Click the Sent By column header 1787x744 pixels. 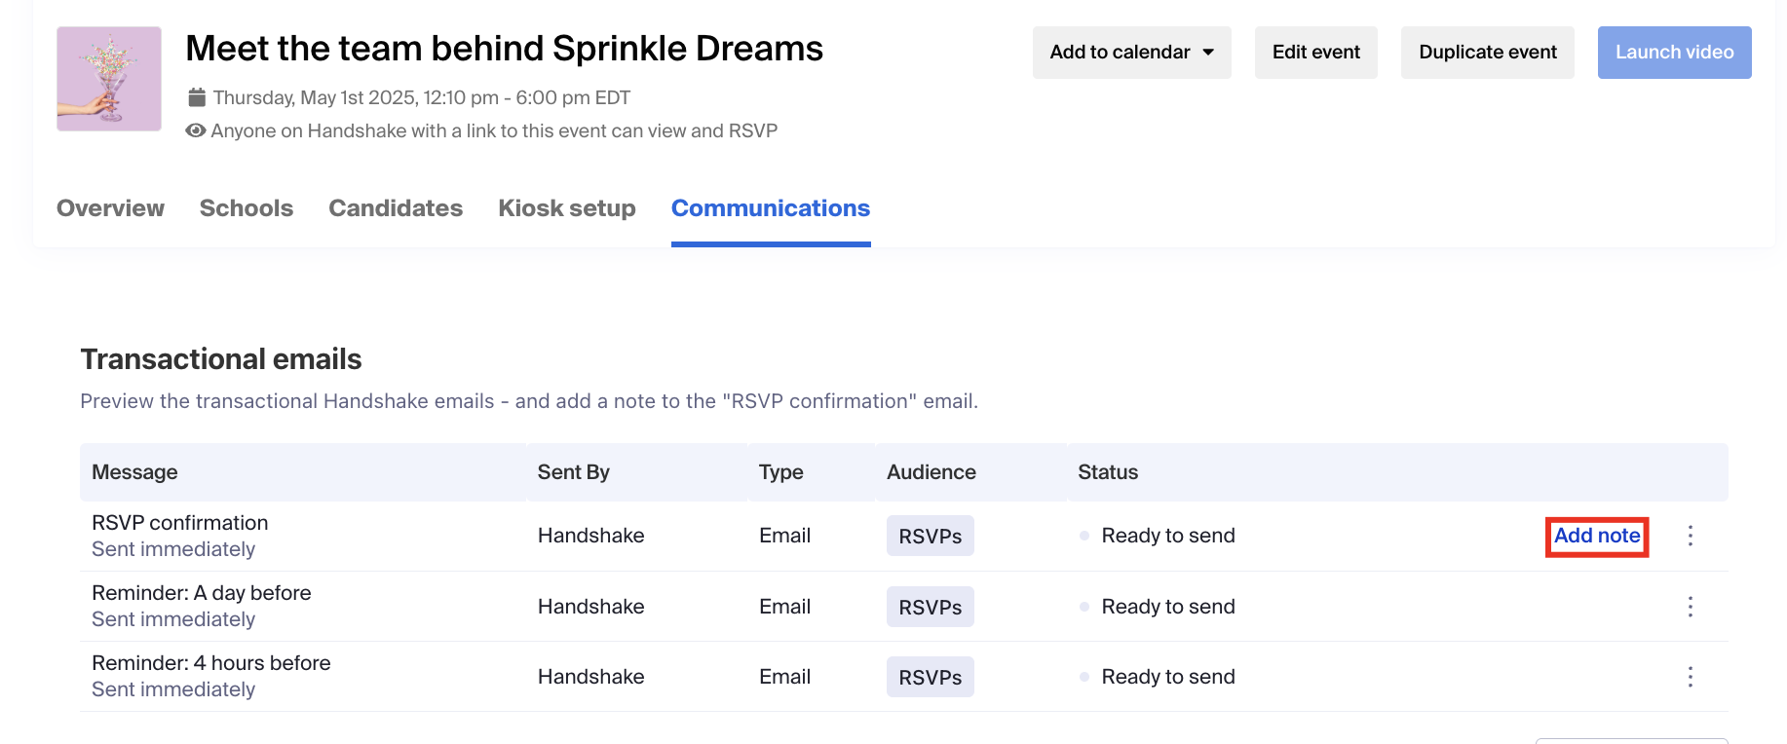click(x=574, y=472)
